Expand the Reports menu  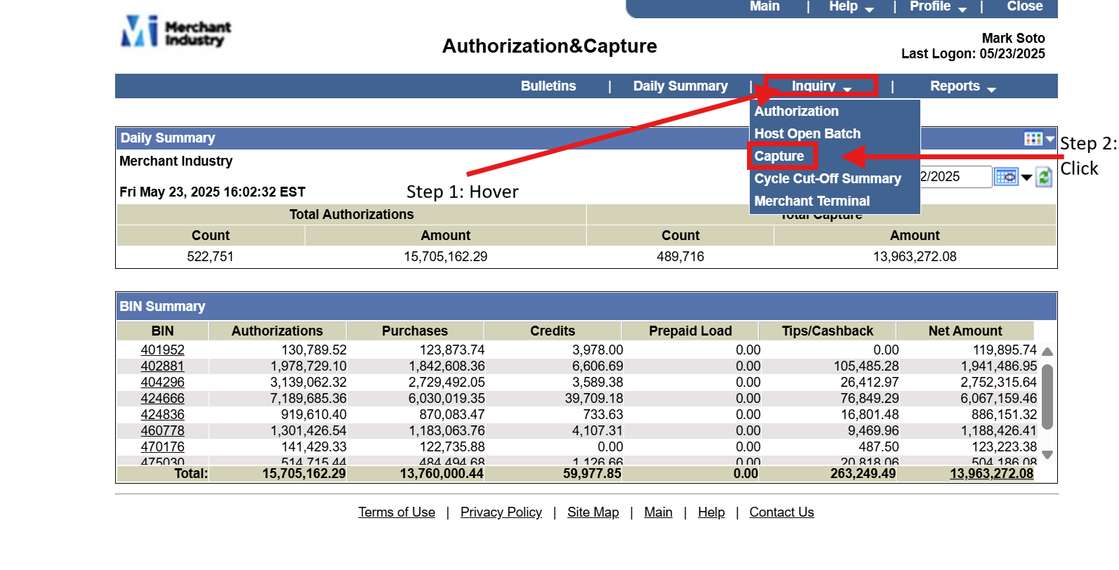pyautogui.click(x=962, y=86)
